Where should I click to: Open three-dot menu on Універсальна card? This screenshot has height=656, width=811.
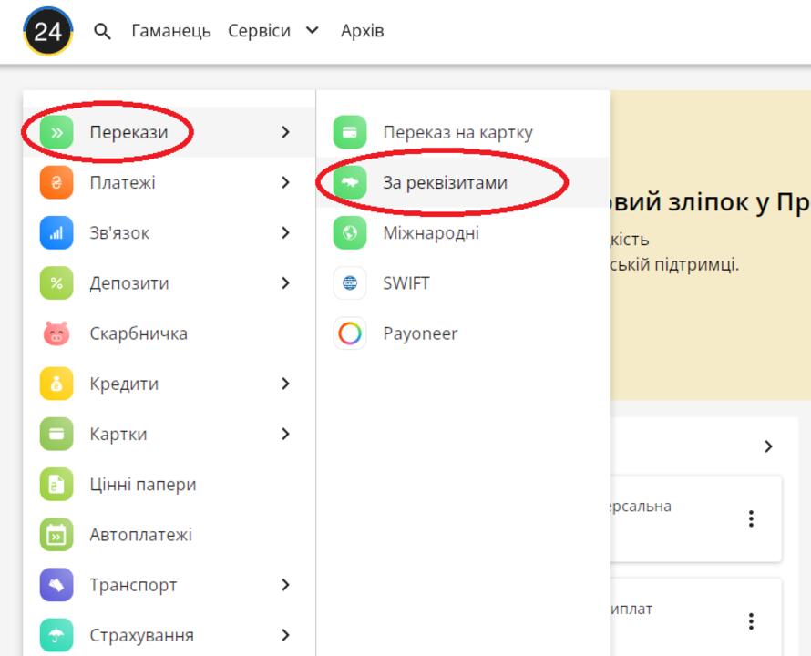(x=751, y=518)
